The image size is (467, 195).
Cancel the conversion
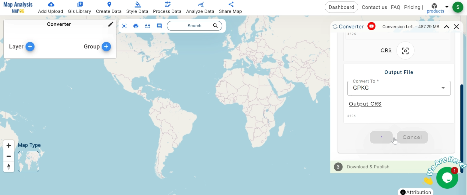click(412, 137)
